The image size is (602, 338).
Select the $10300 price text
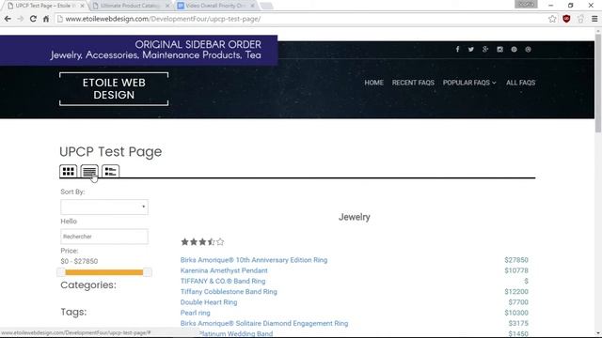[x=516, y=313]
